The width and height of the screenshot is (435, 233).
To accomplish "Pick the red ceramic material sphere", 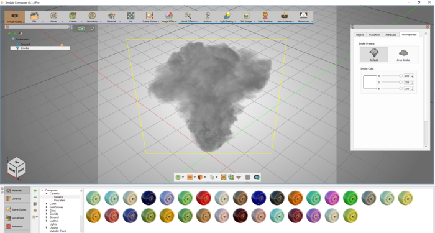I will (204, 198).
